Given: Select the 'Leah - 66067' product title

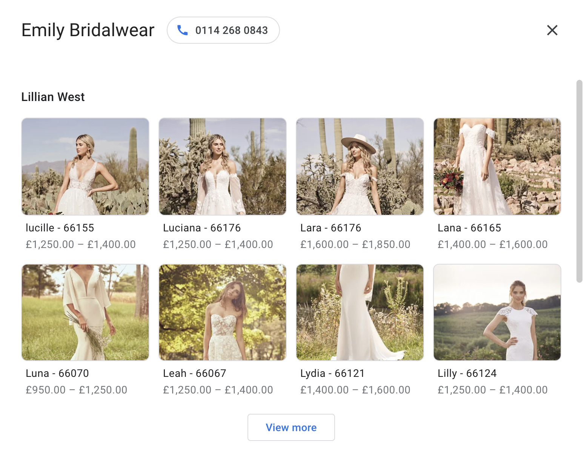Looking at the screenshot, I should tap(195, 373).
